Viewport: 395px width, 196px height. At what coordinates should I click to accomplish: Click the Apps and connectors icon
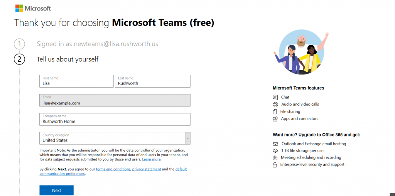click(275, 119)
